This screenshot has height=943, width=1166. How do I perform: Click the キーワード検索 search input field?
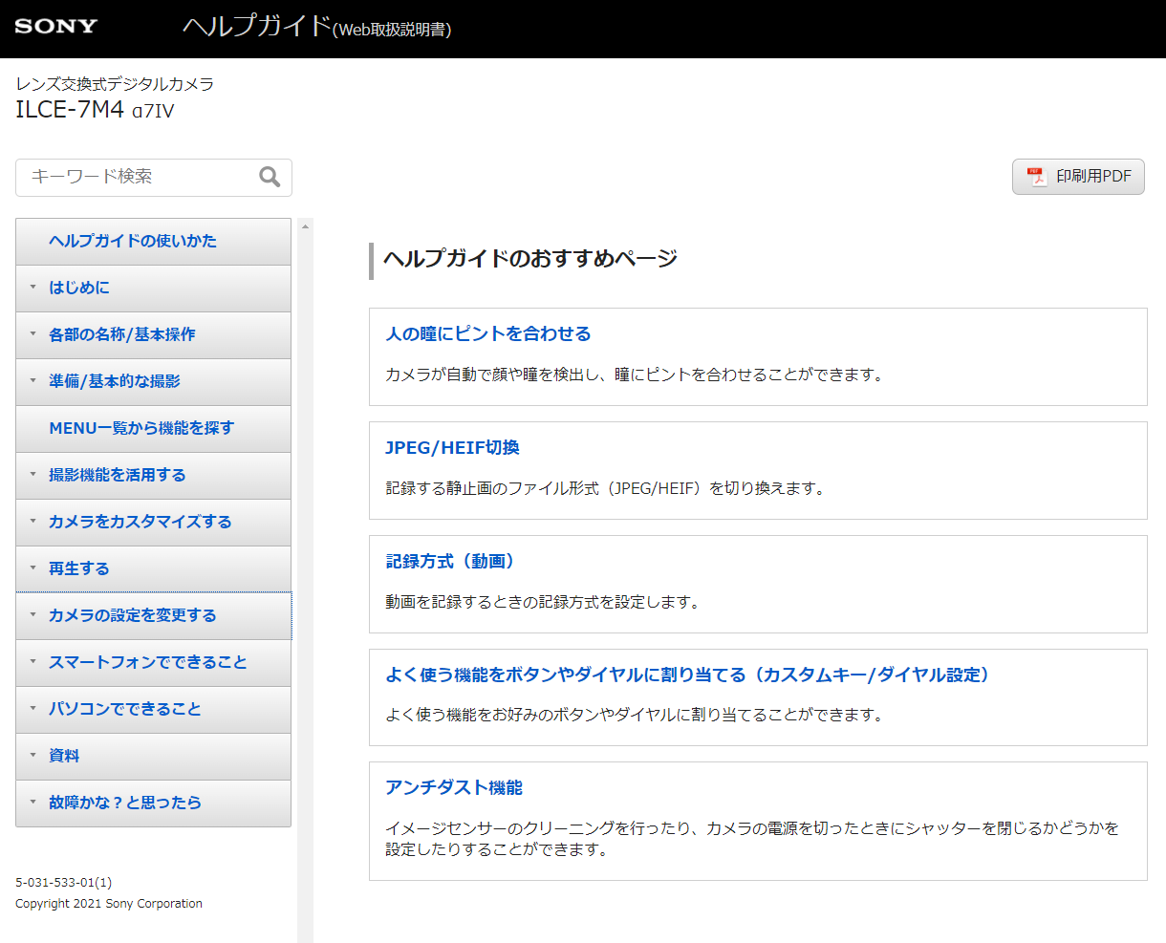click(x=139, y=177)
